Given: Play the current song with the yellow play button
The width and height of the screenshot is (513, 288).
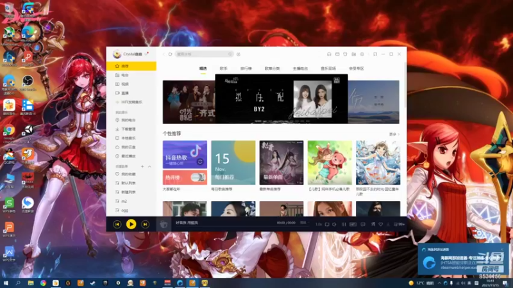Looking at the screenshot, I should click(131, 225).
